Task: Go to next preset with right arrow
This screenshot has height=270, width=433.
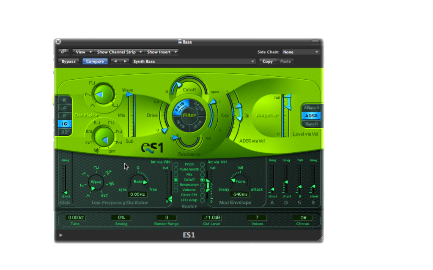Action: 125,61
